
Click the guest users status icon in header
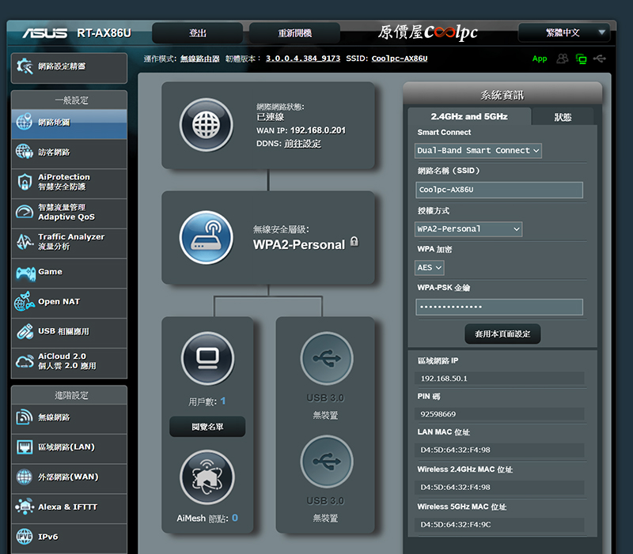tap(563, 58)
